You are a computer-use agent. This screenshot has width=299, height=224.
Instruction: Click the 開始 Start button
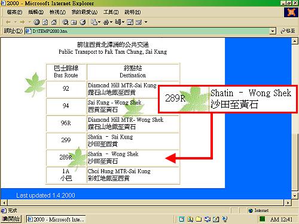click(x=11, y=219)
